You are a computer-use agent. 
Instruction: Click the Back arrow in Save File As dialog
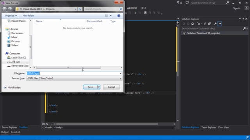pyautogui.click(x=4, y=9)
